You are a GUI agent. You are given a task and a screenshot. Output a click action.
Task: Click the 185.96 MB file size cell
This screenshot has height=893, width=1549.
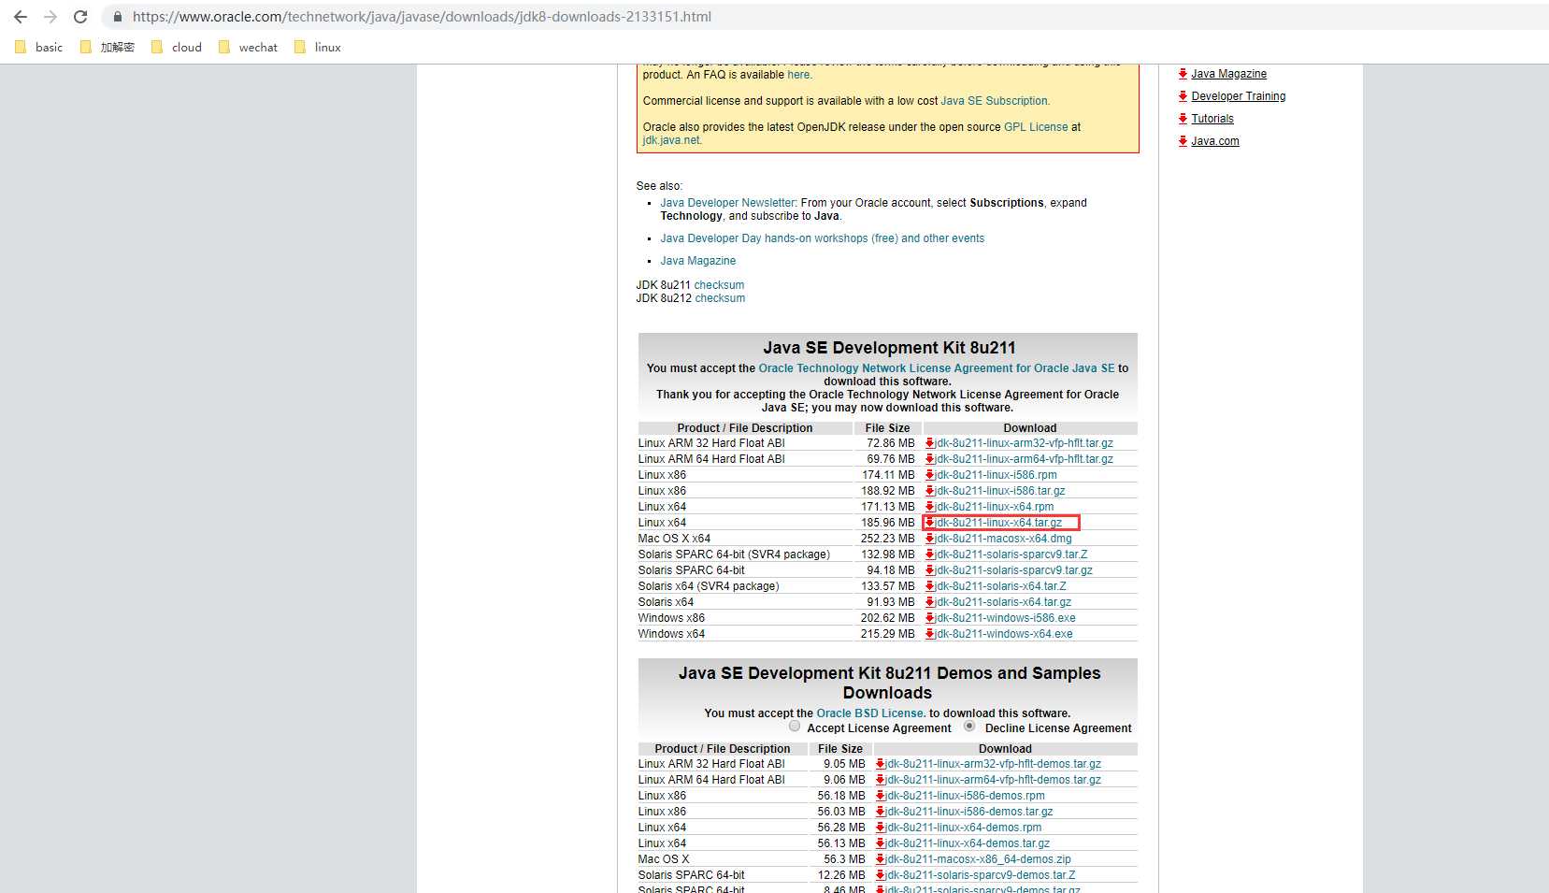pyautogui.click(x=887, y=523)
